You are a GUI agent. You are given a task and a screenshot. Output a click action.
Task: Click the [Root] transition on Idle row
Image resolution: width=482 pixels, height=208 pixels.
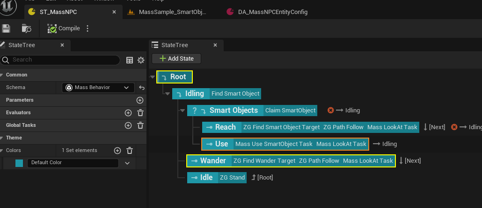(262, 177)
